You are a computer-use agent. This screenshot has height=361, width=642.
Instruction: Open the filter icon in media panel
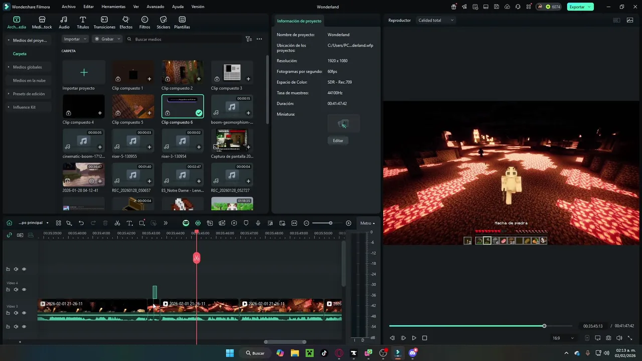click(249, 39)
